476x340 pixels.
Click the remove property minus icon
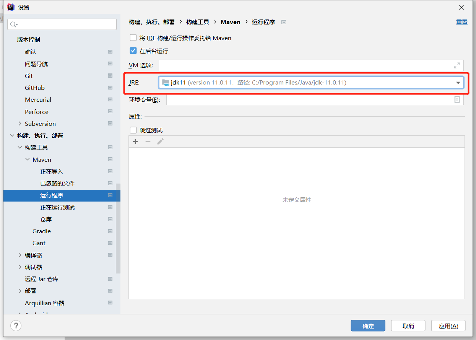(x=148, y=142)
